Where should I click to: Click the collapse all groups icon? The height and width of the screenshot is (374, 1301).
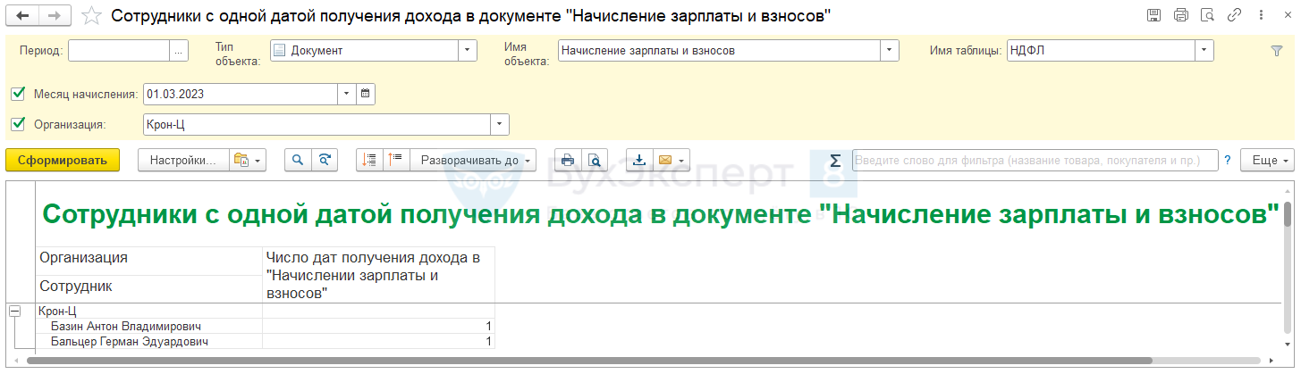pyautogui.click(x=396, y=161)
